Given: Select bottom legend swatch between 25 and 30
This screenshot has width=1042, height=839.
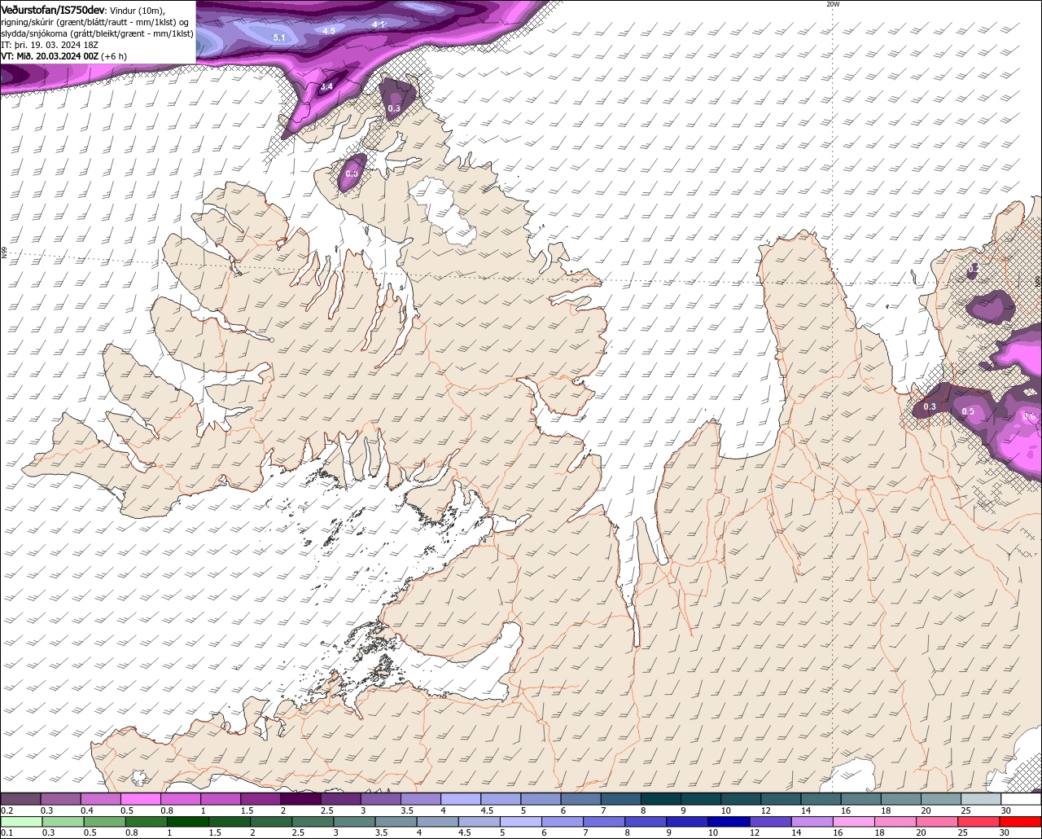Looking at the screenshot, I should click(x=978, y=822).
